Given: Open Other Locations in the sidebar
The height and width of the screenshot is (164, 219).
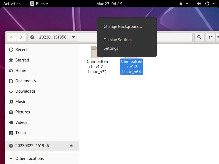Looking at the screenshot, I should [42, 159].
